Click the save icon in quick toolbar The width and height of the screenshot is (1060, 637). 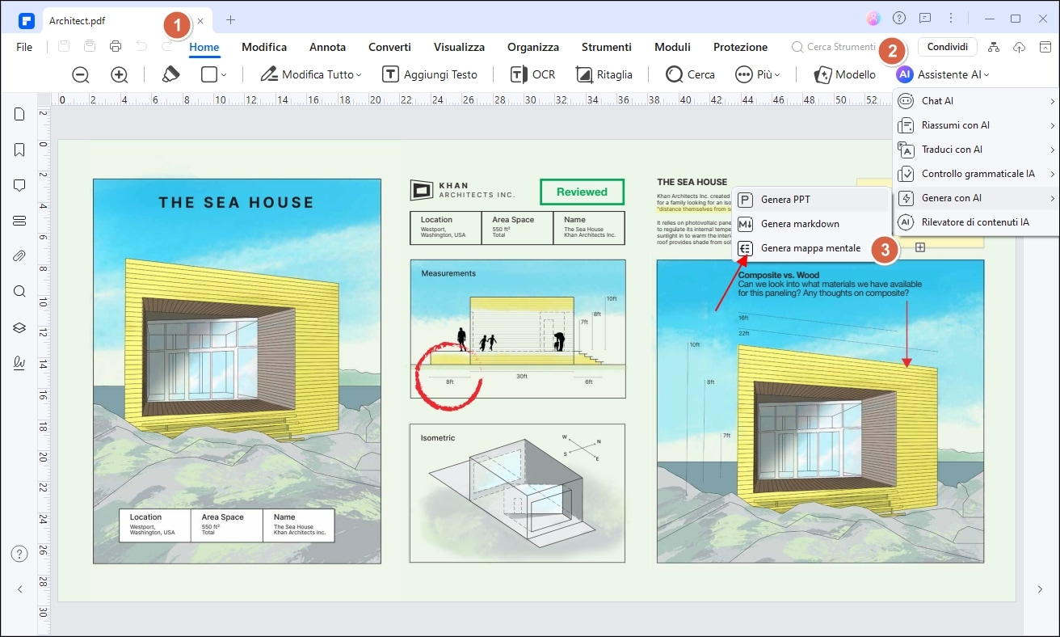tap(64, 47)
